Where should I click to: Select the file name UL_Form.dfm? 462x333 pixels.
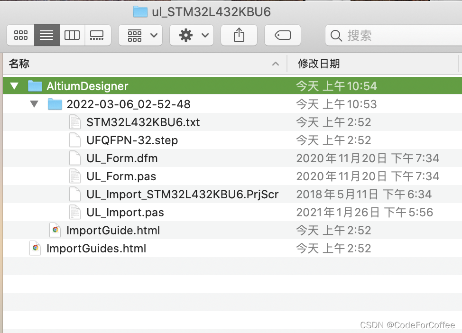click(122, 158)
